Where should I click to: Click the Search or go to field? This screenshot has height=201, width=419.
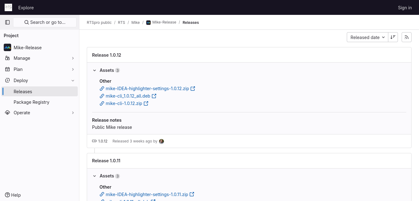click(x=45, y=22)
